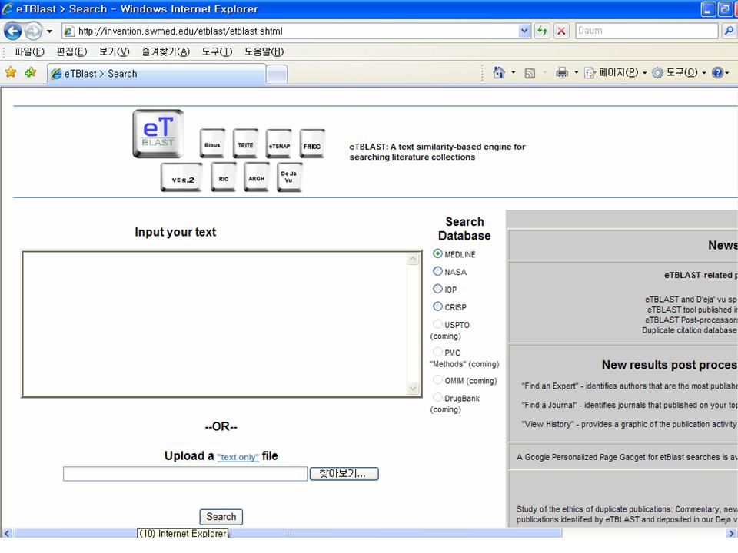This screenshot has width=738, height=553.
Task: Expand the Print button dropdown arrow
Action: (577, 73)
